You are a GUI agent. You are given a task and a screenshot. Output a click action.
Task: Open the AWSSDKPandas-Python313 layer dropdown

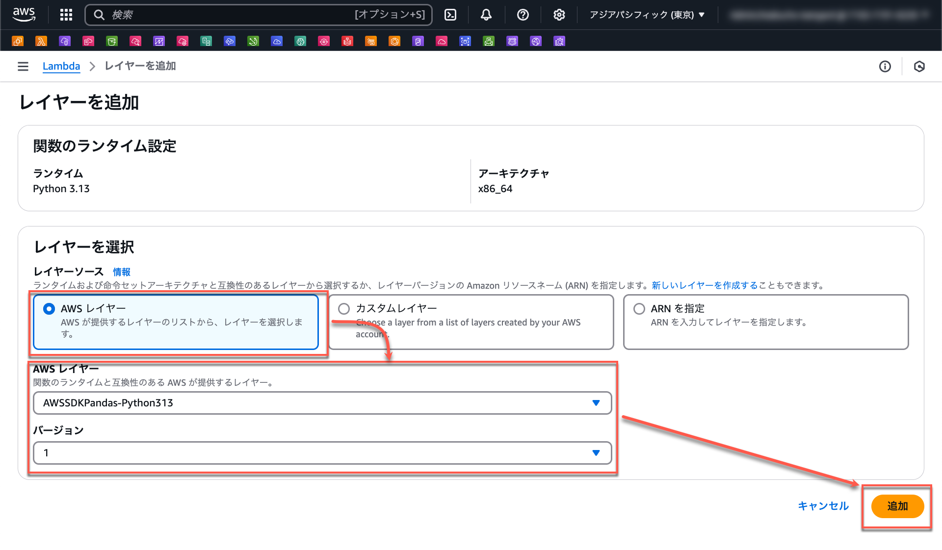coord(322,403)
